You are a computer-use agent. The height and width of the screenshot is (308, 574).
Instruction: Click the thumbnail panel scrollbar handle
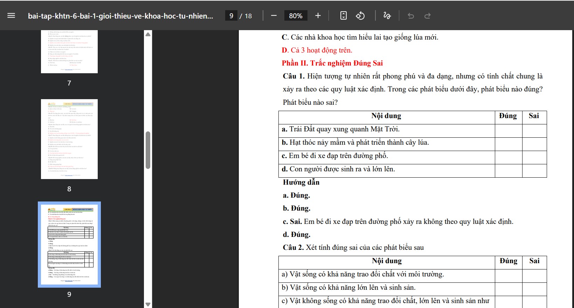coord(148,150)
